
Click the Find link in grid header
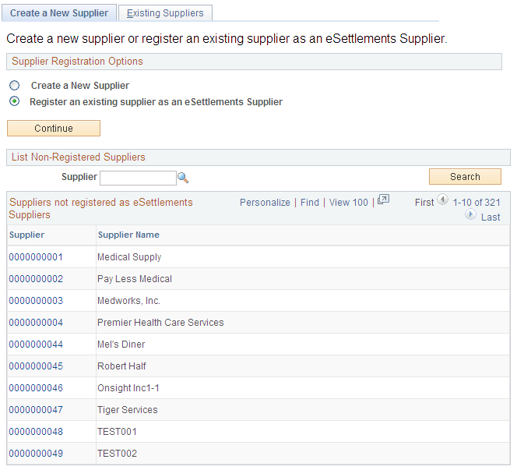point(310,203)
